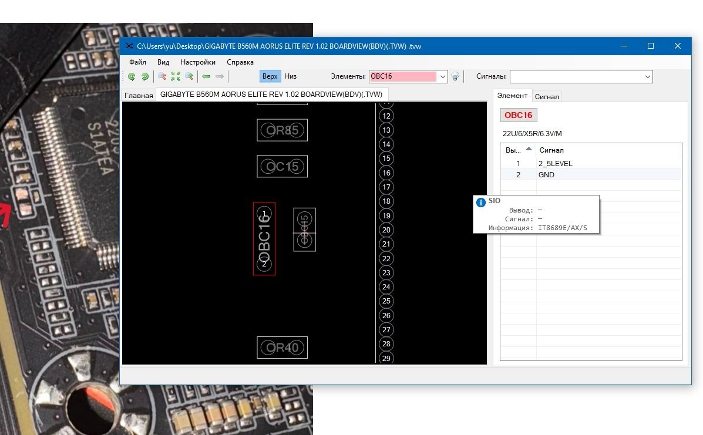Select the 2_5LEVEL signal row
Viewport: 703px width, 435px height.
click(591, 164)
